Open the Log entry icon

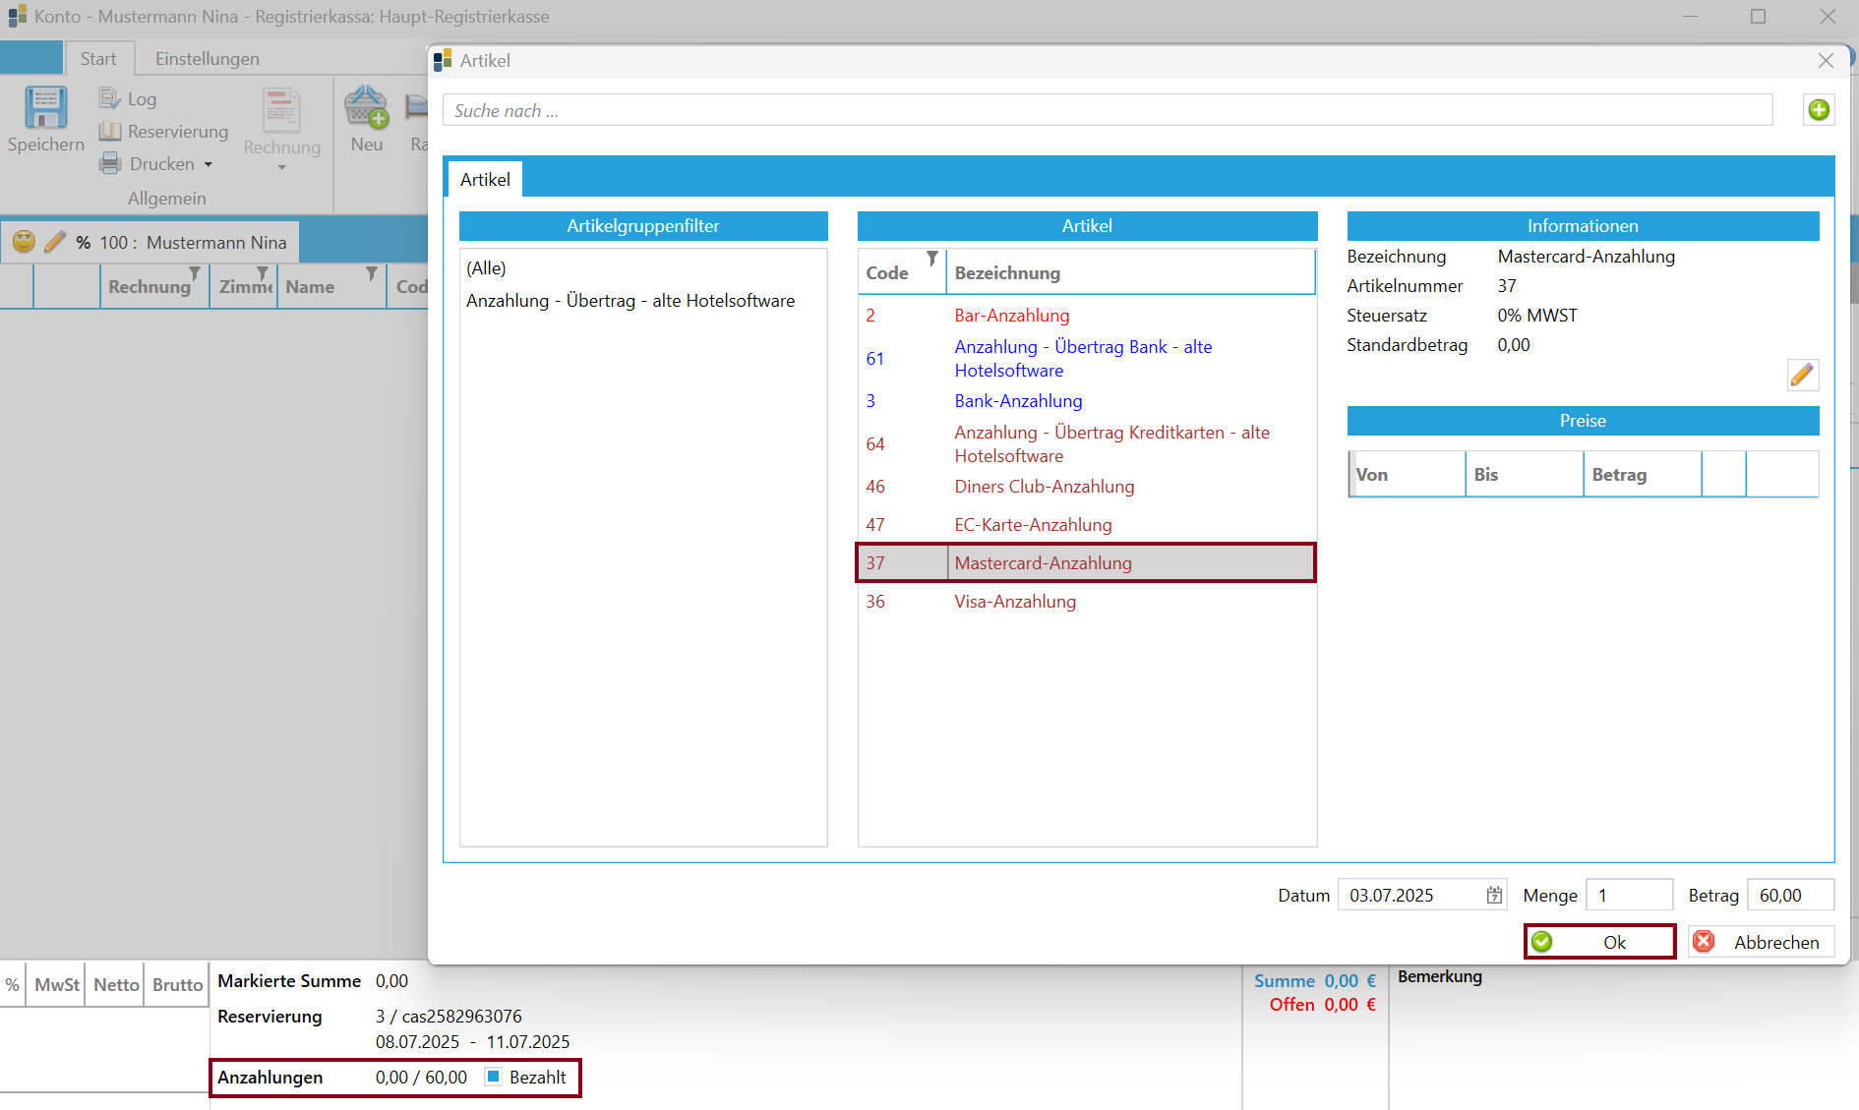tap(109, 98)
